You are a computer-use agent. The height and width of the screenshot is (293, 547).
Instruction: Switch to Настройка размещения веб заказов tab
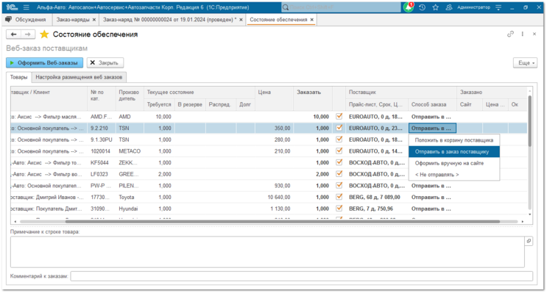pos(79,77)
